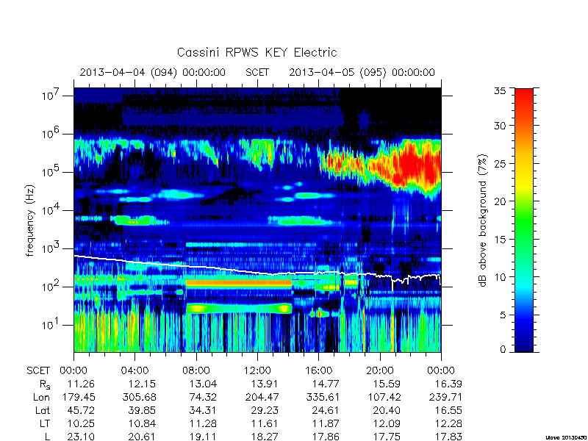Click the Lon value 305.68
Viewport: 588px width, 441px height.
click(x=139, y=397)
